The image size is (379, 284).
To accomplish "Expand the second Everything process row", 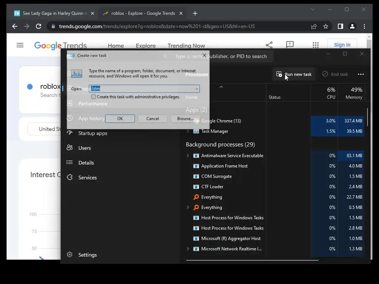I will coord(188,207).
